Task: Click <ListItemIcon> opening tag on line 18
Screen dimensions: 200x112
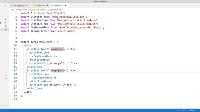Action: tap(39, 74)
